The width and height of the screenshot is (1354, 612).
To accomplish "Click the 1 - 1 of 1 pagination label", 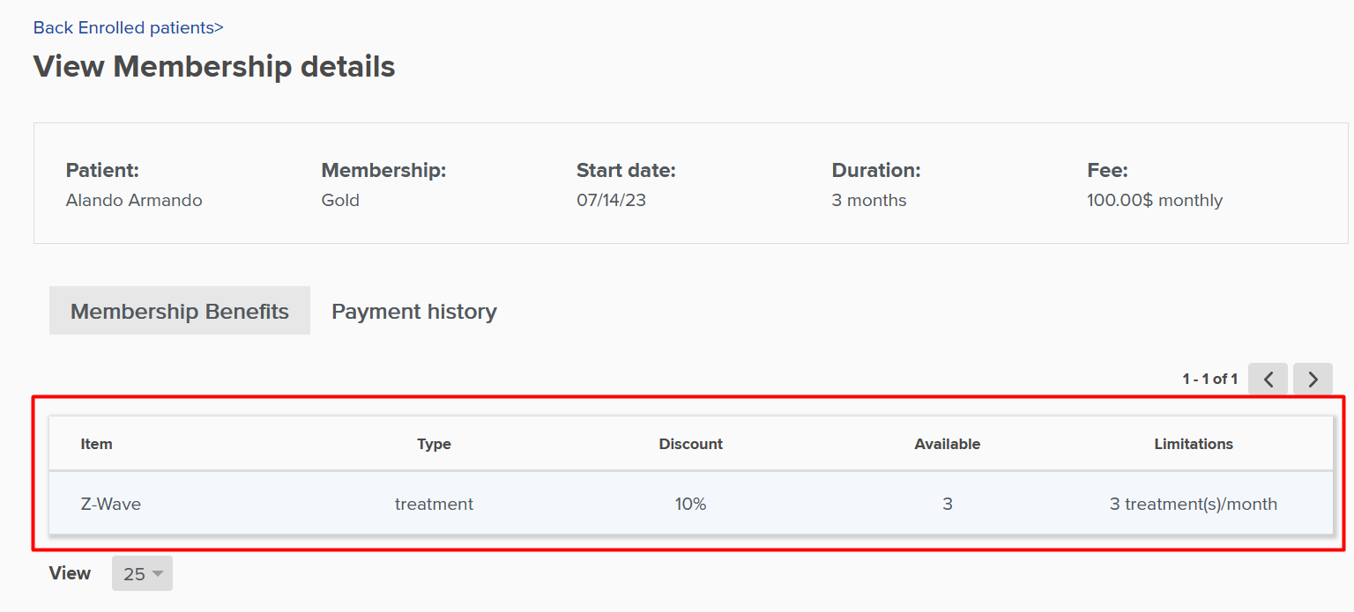I will 1210,379.
